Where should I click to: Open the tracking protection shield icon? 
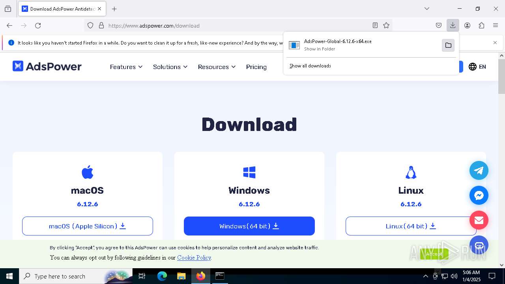90,25
